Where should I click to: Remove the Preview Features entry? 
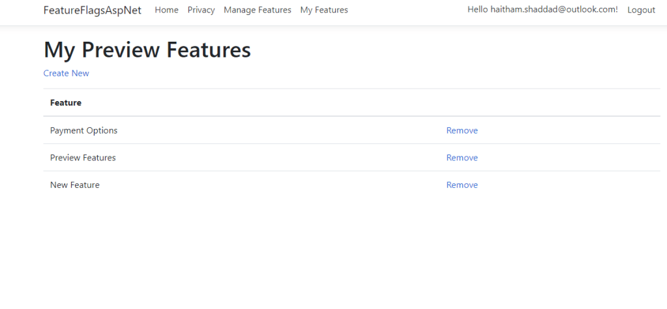[462, 158]
